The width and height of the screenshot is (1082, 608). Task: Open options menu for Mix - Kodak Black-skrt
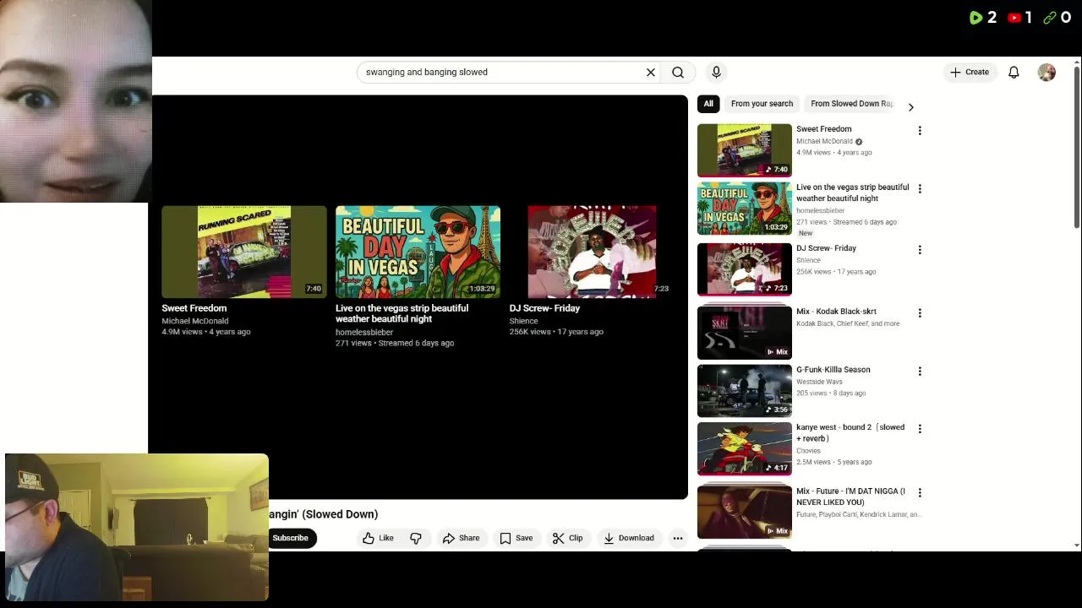pyautogui.click(x=920, y=313)
